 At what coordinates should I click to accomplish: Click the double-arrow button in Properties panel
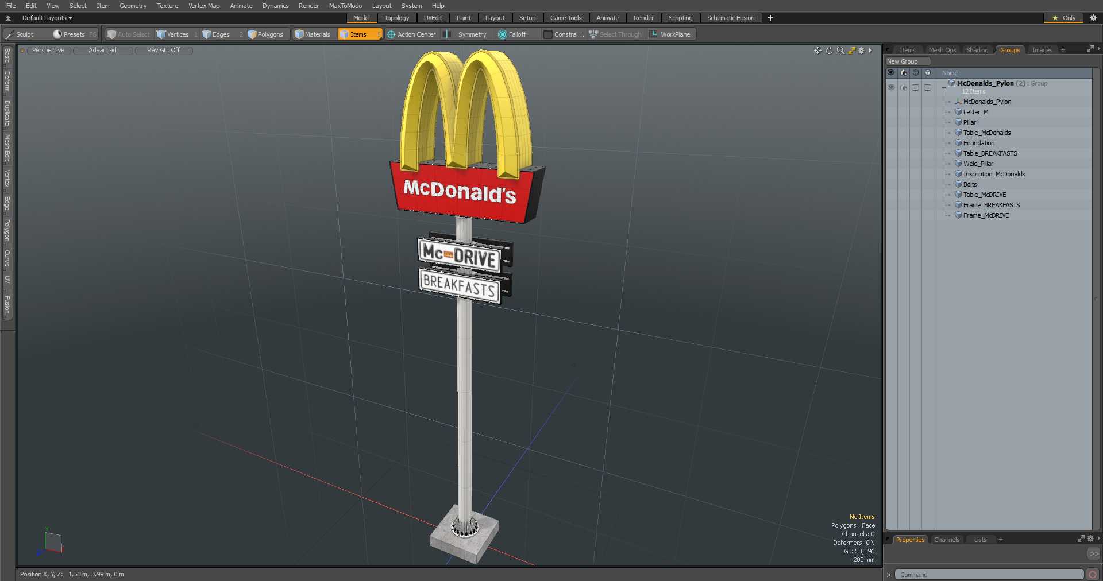(1094, 554)
